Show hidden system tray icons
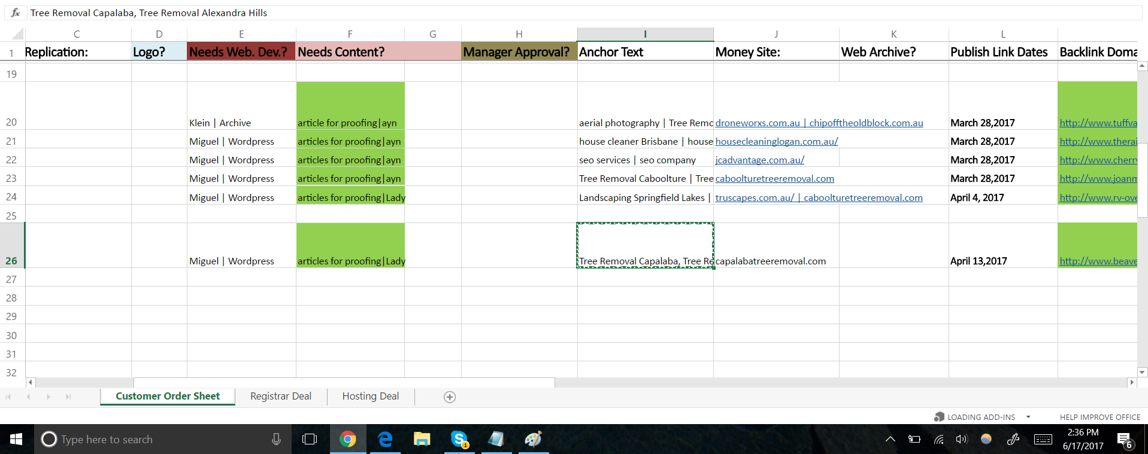Image resolution: width=1148 pixels, height=454 pixels. (x=890, y=440)
